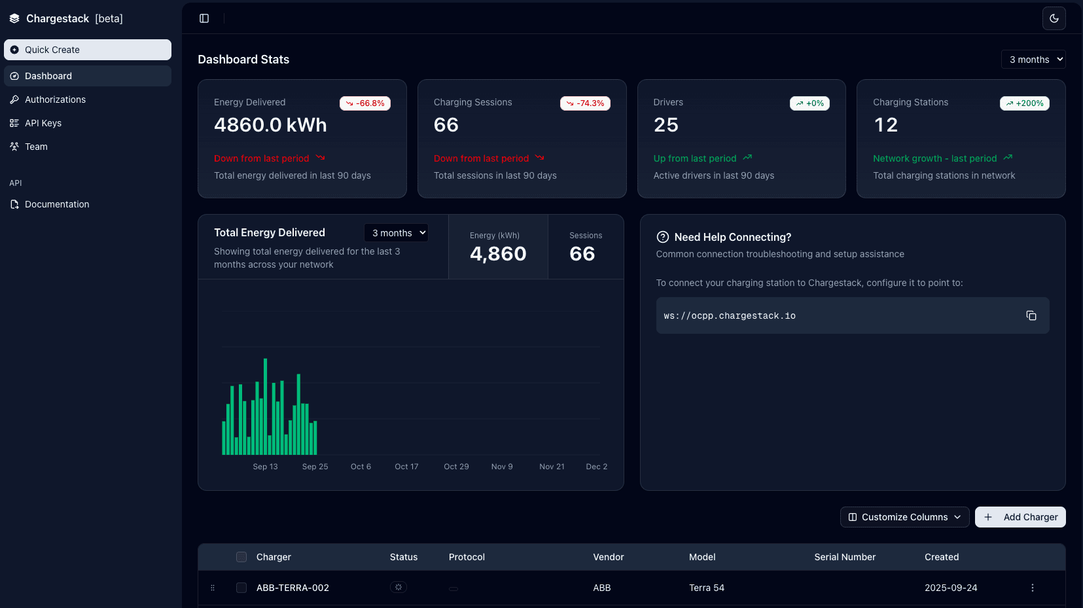
Task: Click the -74.3% sessions trend badge
Action: pyautogui.click(x=585, y=103)
